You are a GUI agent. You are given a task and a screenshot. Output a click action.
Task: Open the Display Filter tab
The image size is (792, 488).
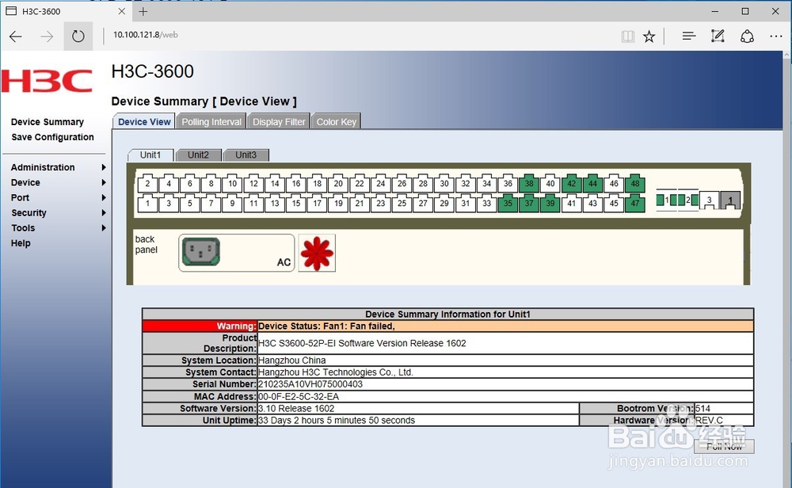[279, 122]
